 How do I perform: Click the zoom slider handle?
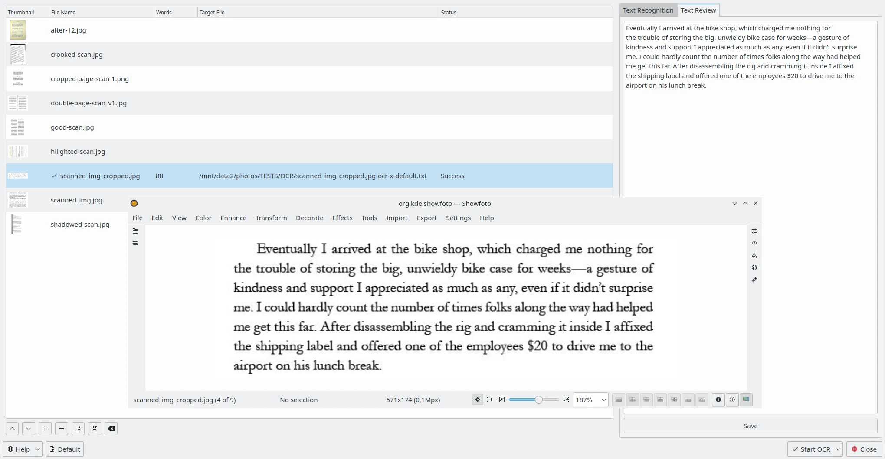pyautogui.click(x=539, y=400)
